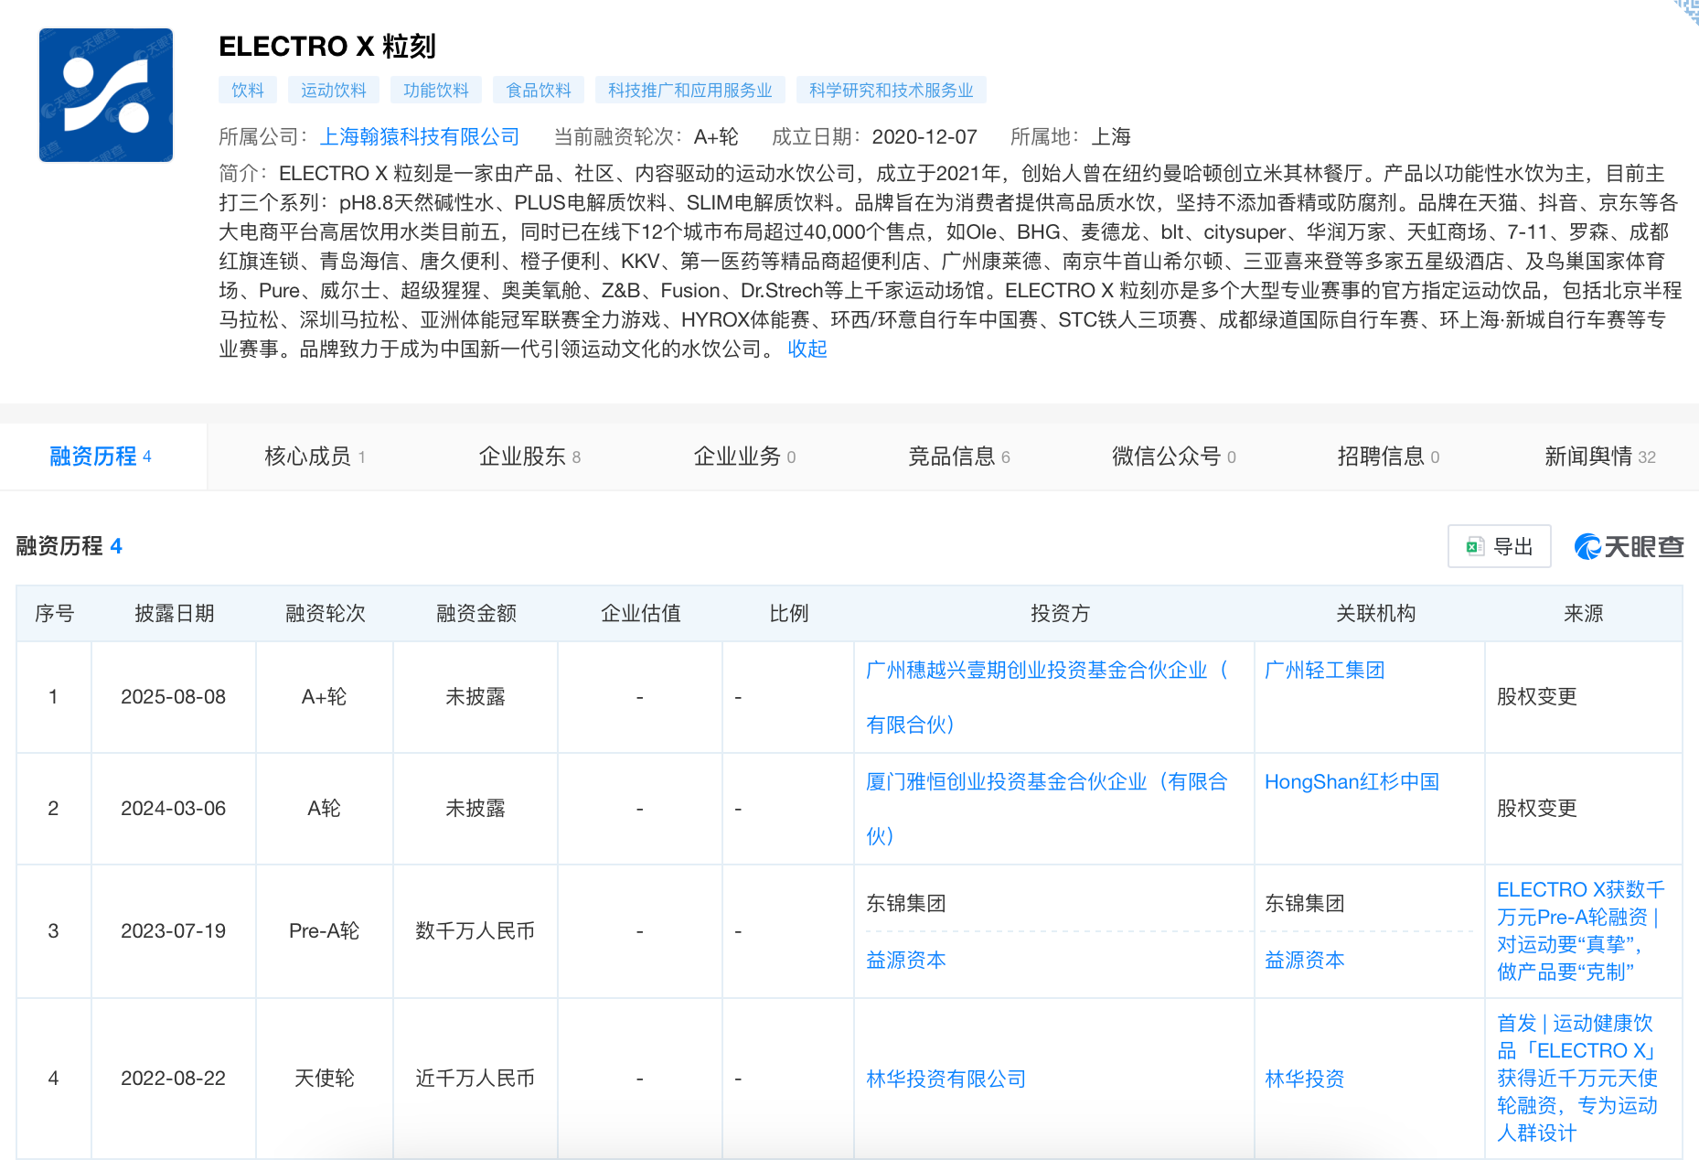Select the 运动饮料 tag
Screen dimensions: 1699x1160
coord(334,91)
